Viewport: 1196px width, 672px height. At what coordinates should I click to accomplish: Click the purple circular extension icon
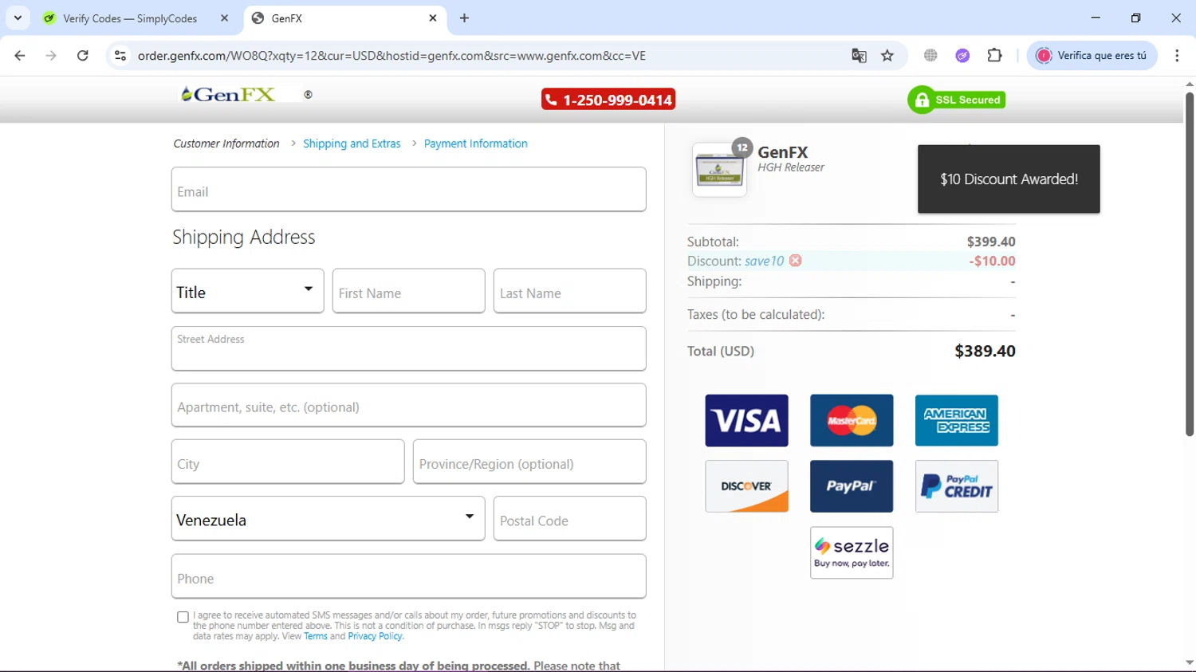pos(962,56)
